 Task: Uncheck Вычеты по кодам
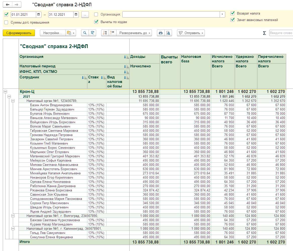(x=96, y=22)
